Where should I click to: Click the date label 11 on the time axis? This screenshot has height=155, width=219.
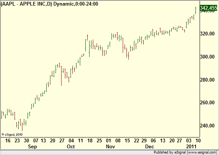click(x=81, y=140)
